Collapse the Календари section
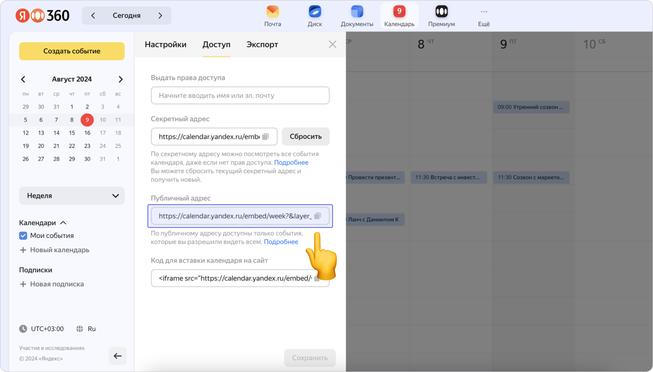 pyautogui.click(x=63, y=223)
